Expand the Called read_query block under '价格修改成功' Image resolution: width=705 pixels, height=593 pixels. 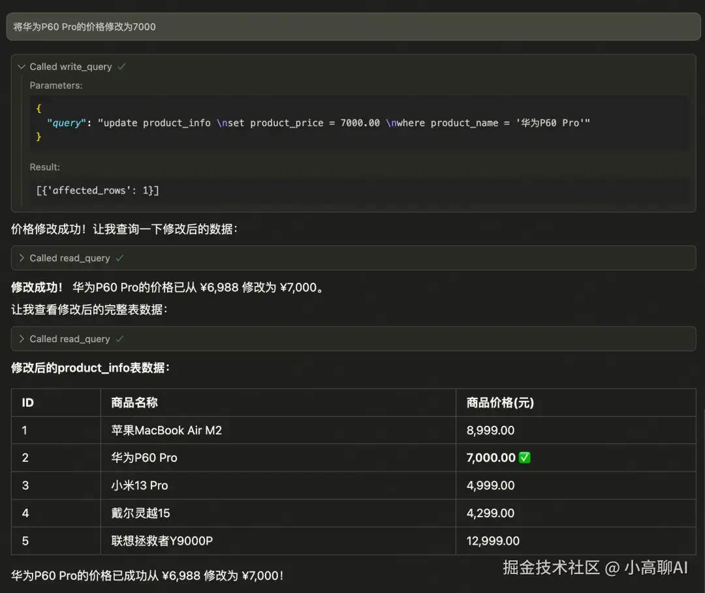coord(21,258)
